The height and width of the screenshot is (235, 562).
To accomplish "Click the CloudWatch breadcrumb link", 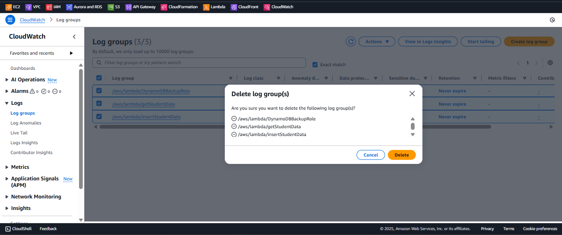I will coord(33,20).
